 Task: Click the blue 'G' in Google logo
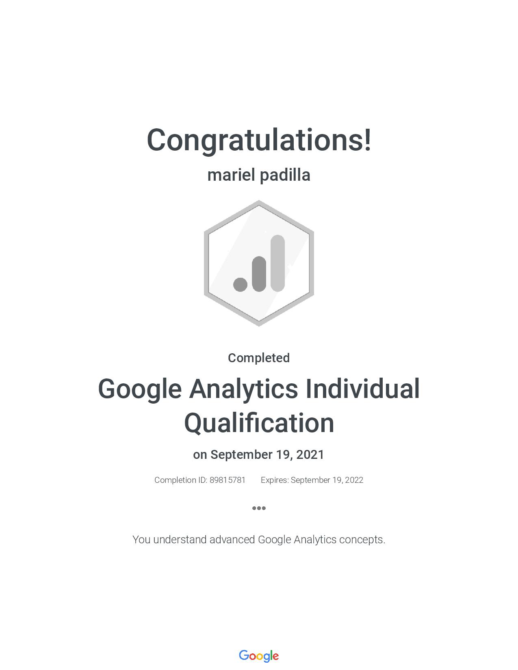coord(244,655)
